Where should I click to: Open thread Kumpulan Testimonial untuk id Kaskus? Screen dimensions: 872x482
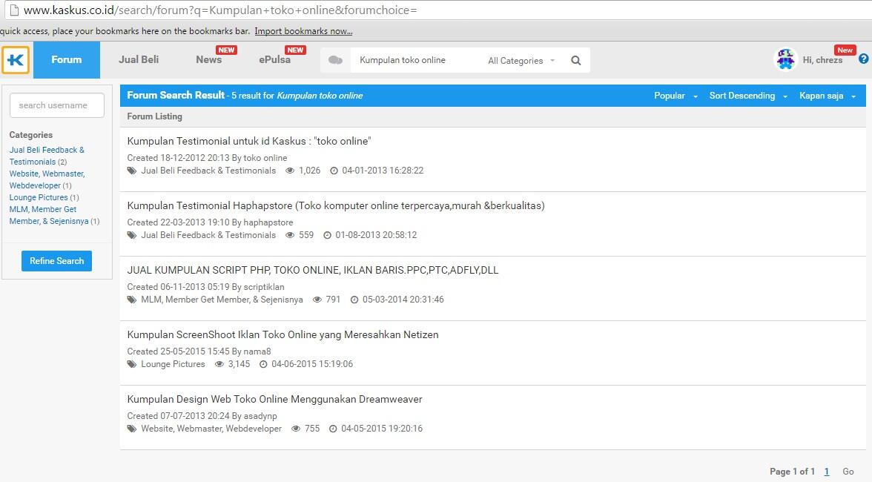(x=249, y=141)
